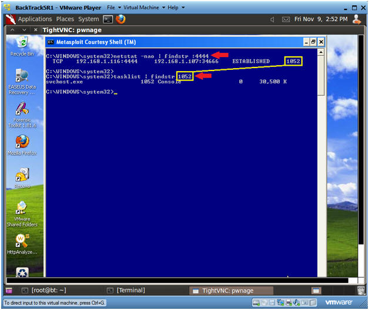Launch HttpAnalyzer desktop shortcut
This screenshot has height=310, width=369.
22,244
